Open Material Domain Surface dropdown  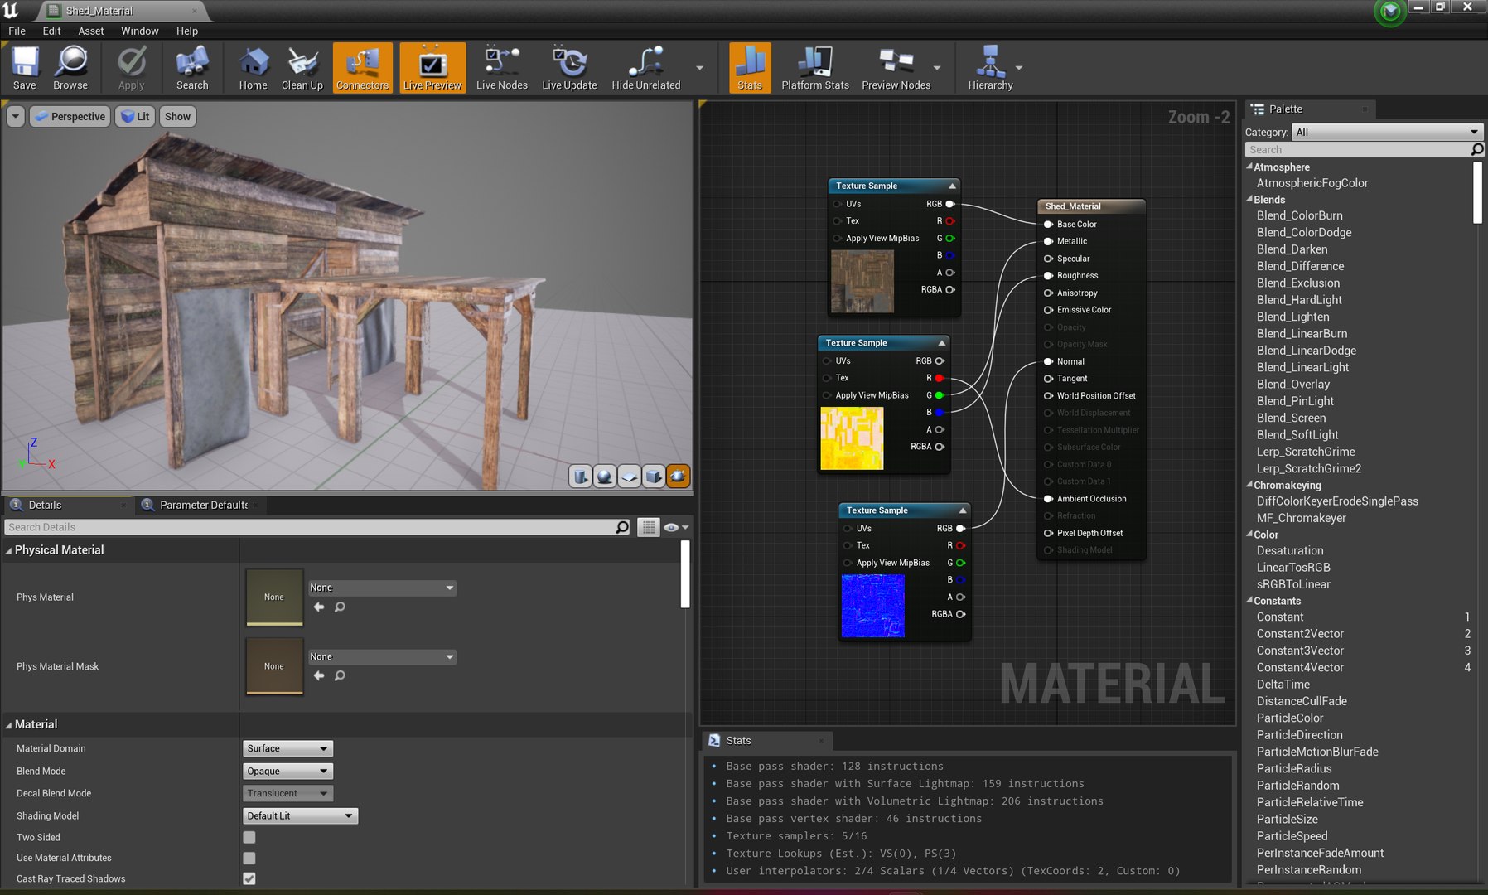[x=287, y=748]
